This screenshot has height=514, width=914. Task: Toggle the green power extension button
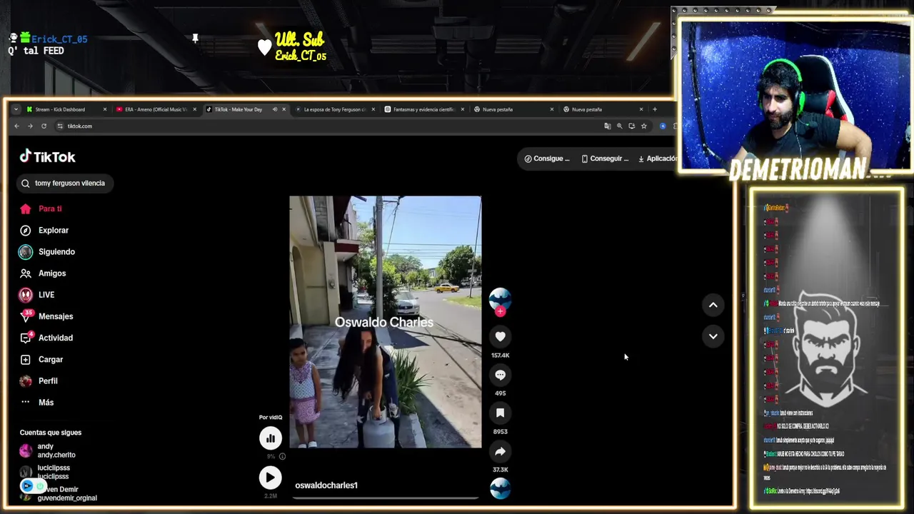pos(41,486)
